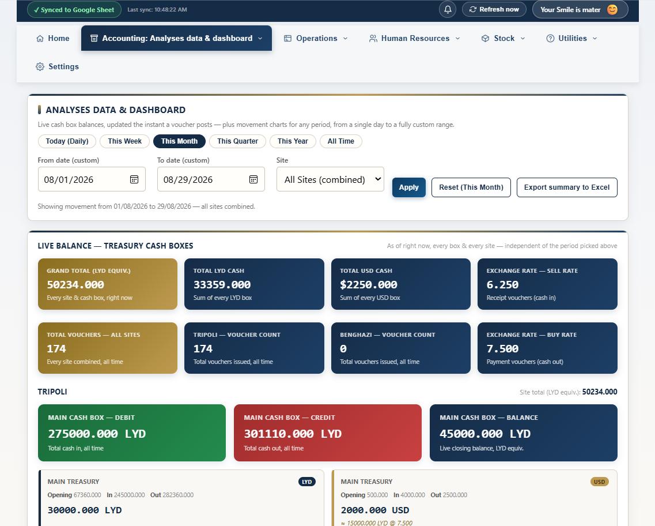The image size is (655, 526).
Task: Click Export summary to Excel button
Action: [567, 187]
